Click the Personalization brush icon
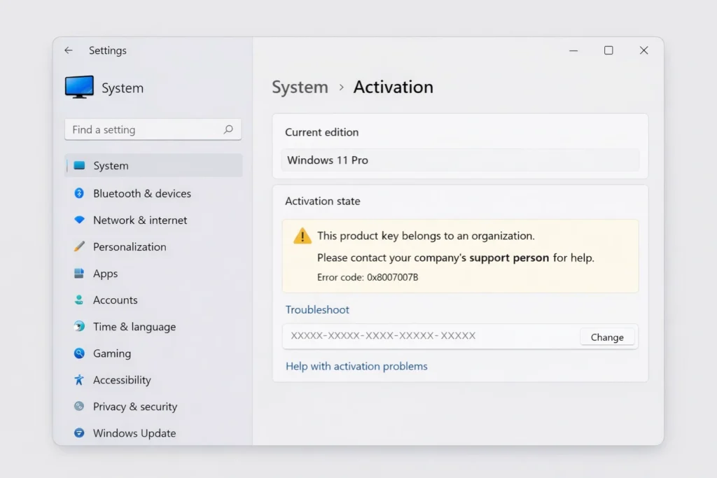This screenshot has width=717, height=478. click(79, 247)
